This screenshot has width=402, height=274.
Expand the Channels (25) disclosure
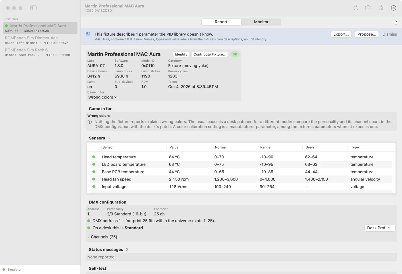click(x=88, y=237)
